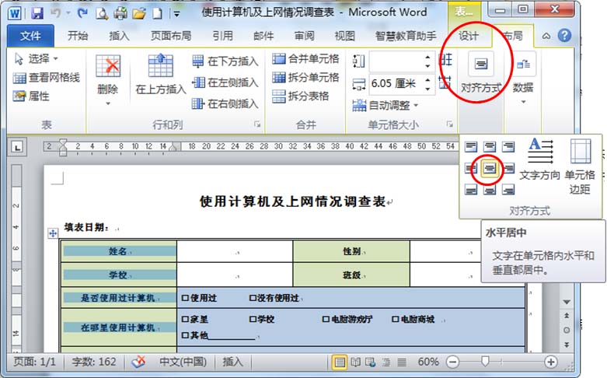Open Cell Margins (单元格边距)

(580, 166)
